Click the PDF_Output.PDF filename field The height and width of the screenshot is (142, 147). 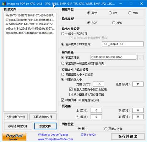point(122,44)
